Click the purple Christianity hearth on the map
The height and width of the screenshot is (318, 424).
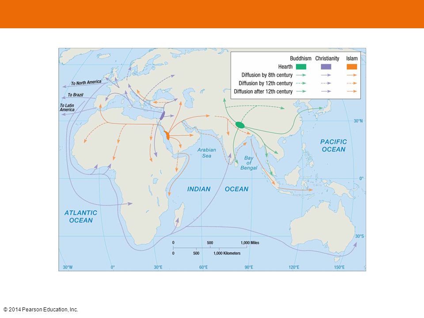tap(162, 115)
